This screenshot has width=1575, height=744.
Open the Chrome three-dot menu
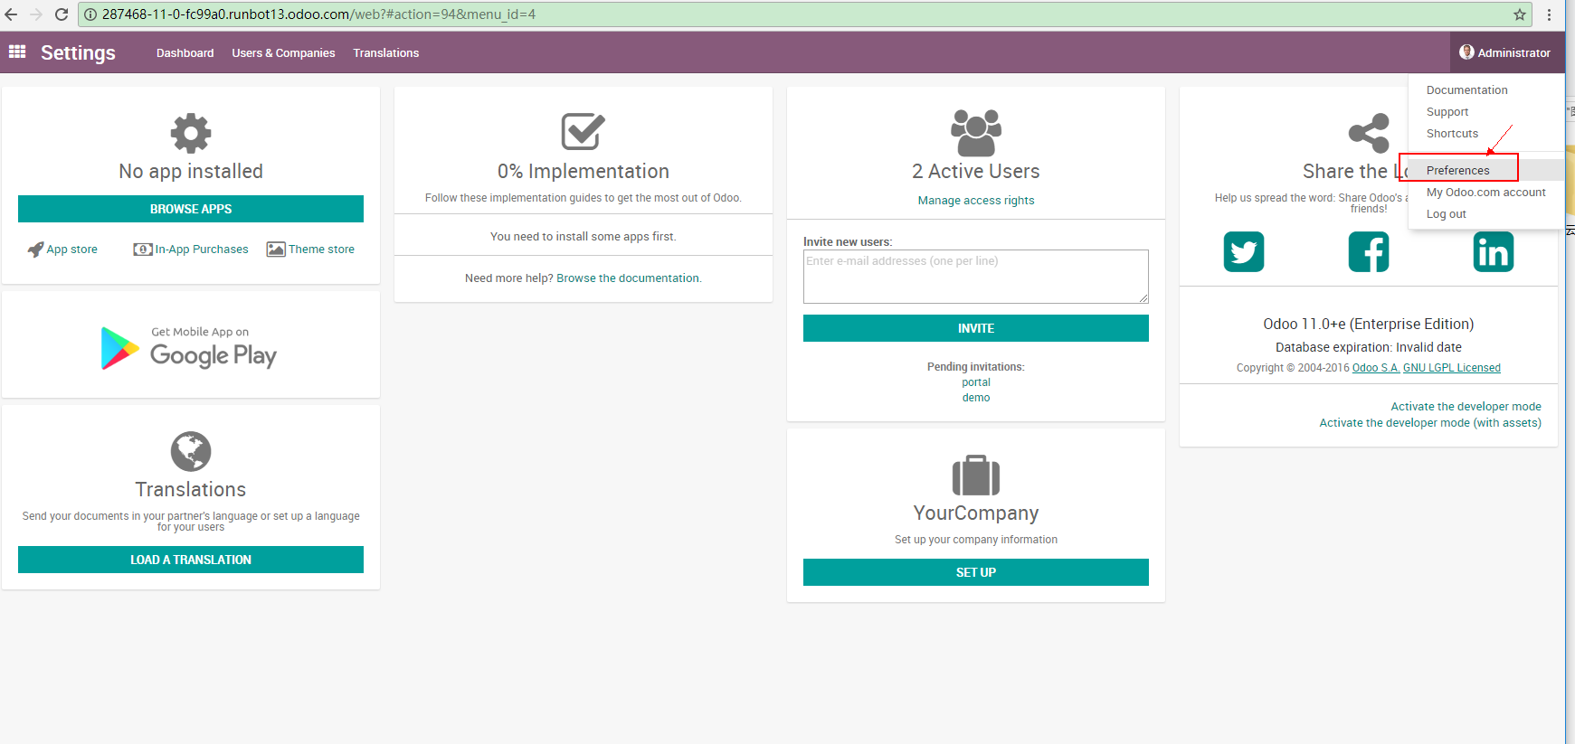coord(1549,14)
